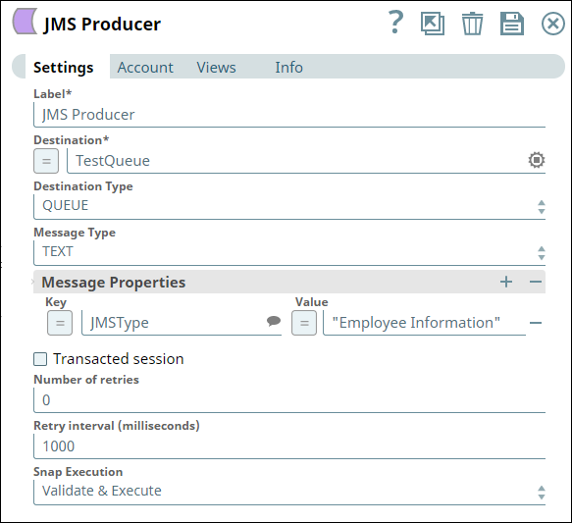Click the Retry interval field showing 1000

[x=289, y=446]
